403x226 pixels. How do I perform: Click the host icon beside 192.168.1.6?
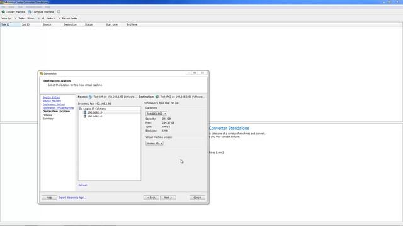tap(85, 116)
